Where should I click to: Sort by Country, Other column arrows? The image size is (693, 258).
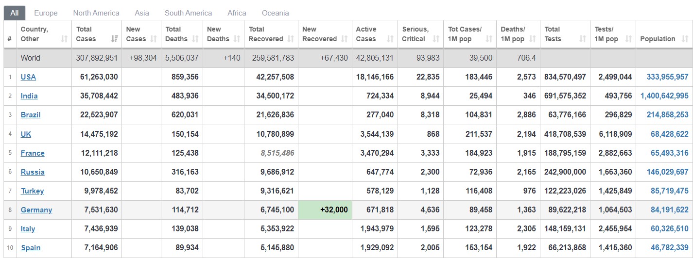(x=64, y=39)
